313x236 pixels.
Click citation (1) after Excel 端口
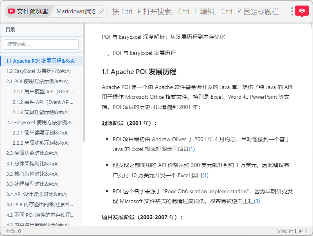click(x=205, y=175)
